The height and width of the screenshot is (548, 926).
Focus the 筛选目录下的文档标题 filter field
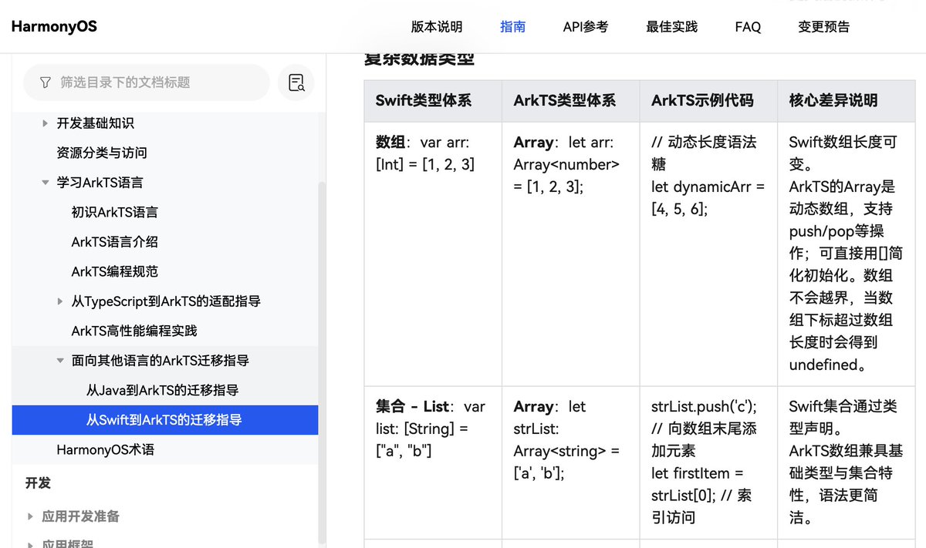[147, 82]
